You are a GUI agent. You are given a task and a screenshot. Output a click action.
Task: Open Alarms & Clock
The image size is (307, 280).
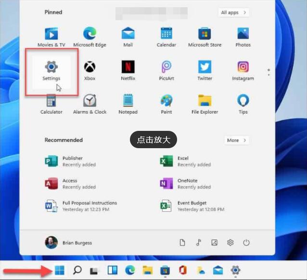90,104
